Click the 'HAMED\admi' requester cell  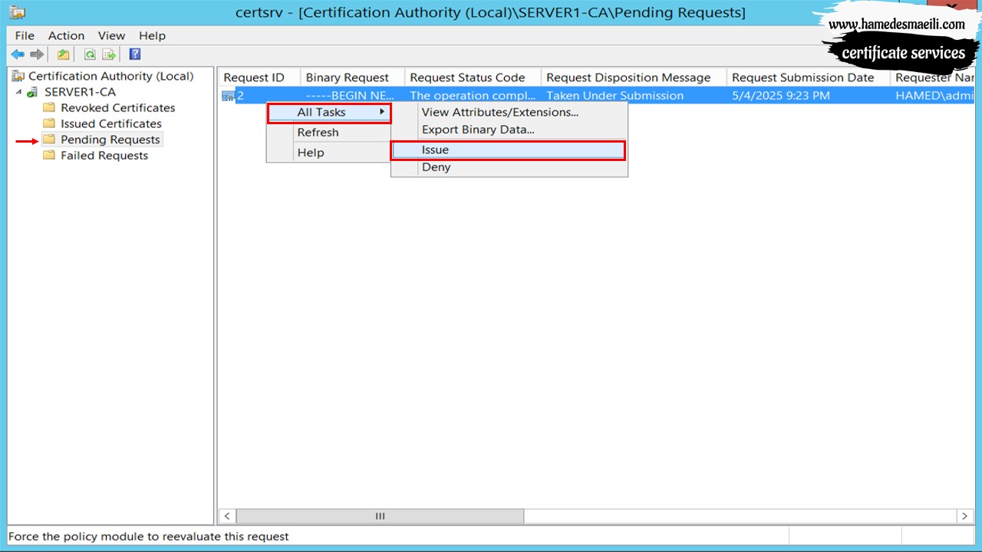[x=933, y=96]
